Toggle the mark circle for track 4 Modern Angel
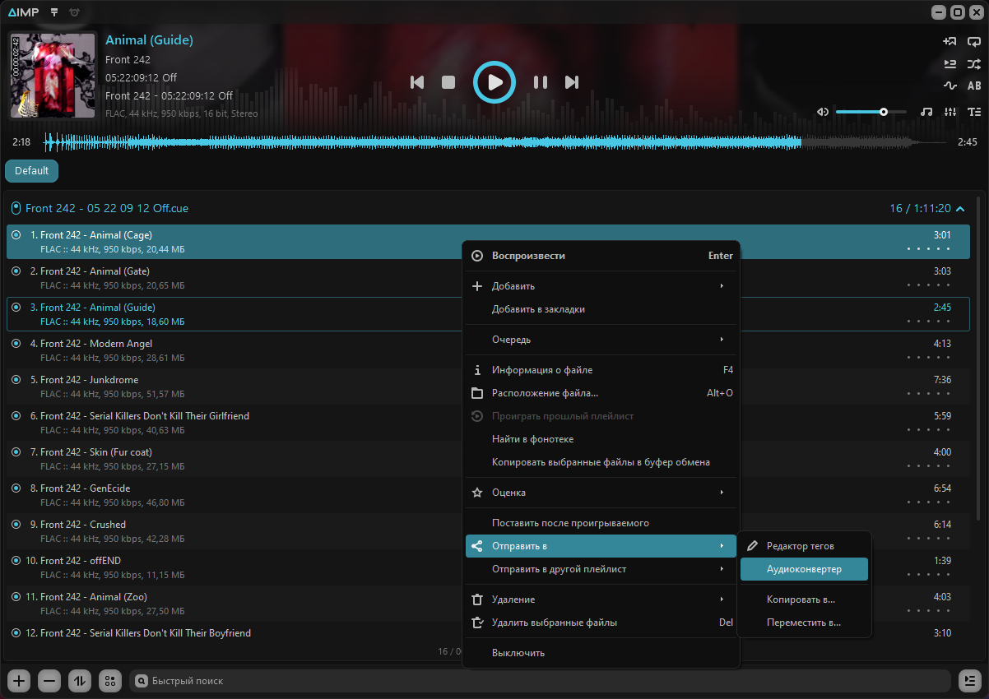Image resolution: width=989 pixels, height=699 pixels. (x=16, y=344)
